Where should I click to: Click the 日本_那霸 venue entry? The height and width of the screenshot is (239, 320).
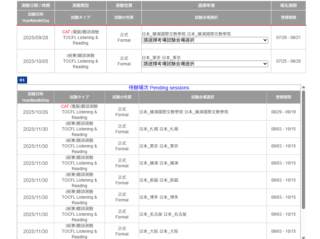click(159, 180)
